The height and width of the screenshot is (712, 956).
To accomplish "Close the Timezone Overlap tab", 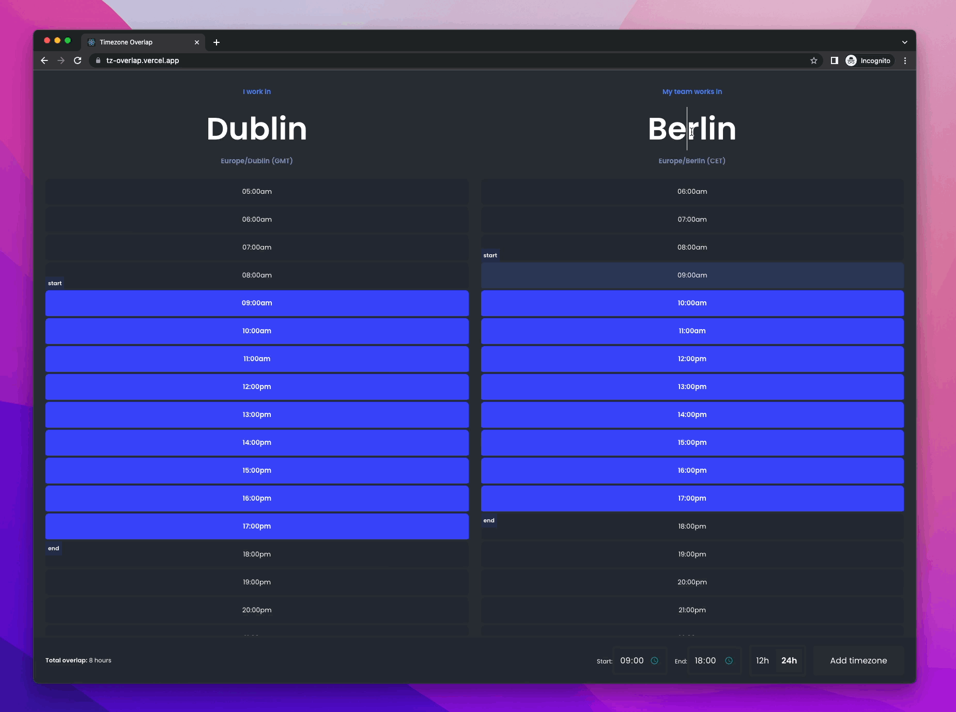I will point(197,42).
